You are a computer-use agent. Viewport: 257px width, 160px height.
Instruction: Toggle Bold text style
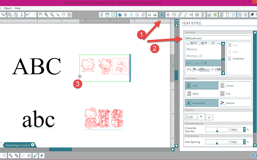[x=233, y=45]
